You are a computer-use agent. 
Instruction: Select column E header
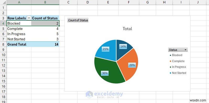click(x=108, y=2)
